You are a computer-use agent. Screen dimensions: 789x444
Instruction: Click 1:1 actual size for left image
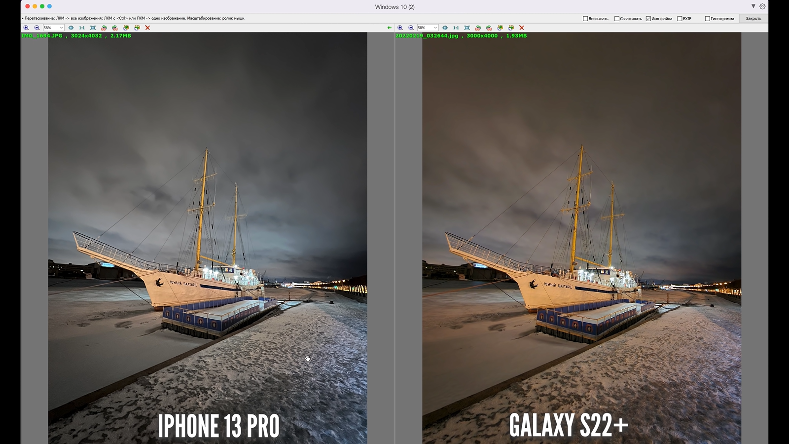[x=82, y=28]
